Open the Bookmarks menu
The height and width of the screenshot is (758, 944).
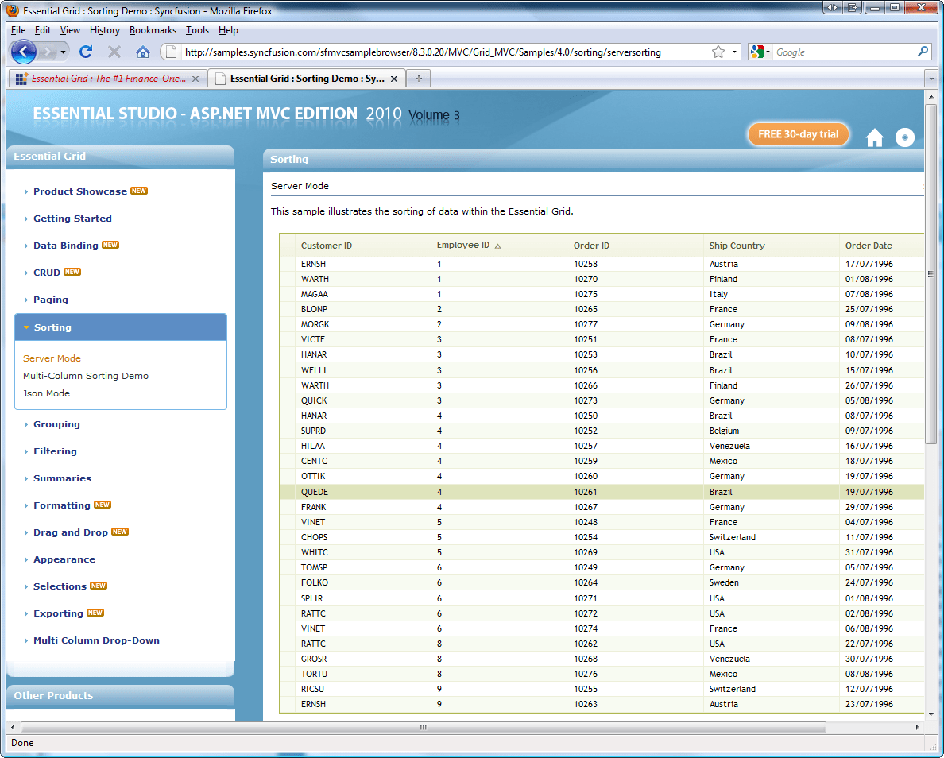tap(153, 30)
